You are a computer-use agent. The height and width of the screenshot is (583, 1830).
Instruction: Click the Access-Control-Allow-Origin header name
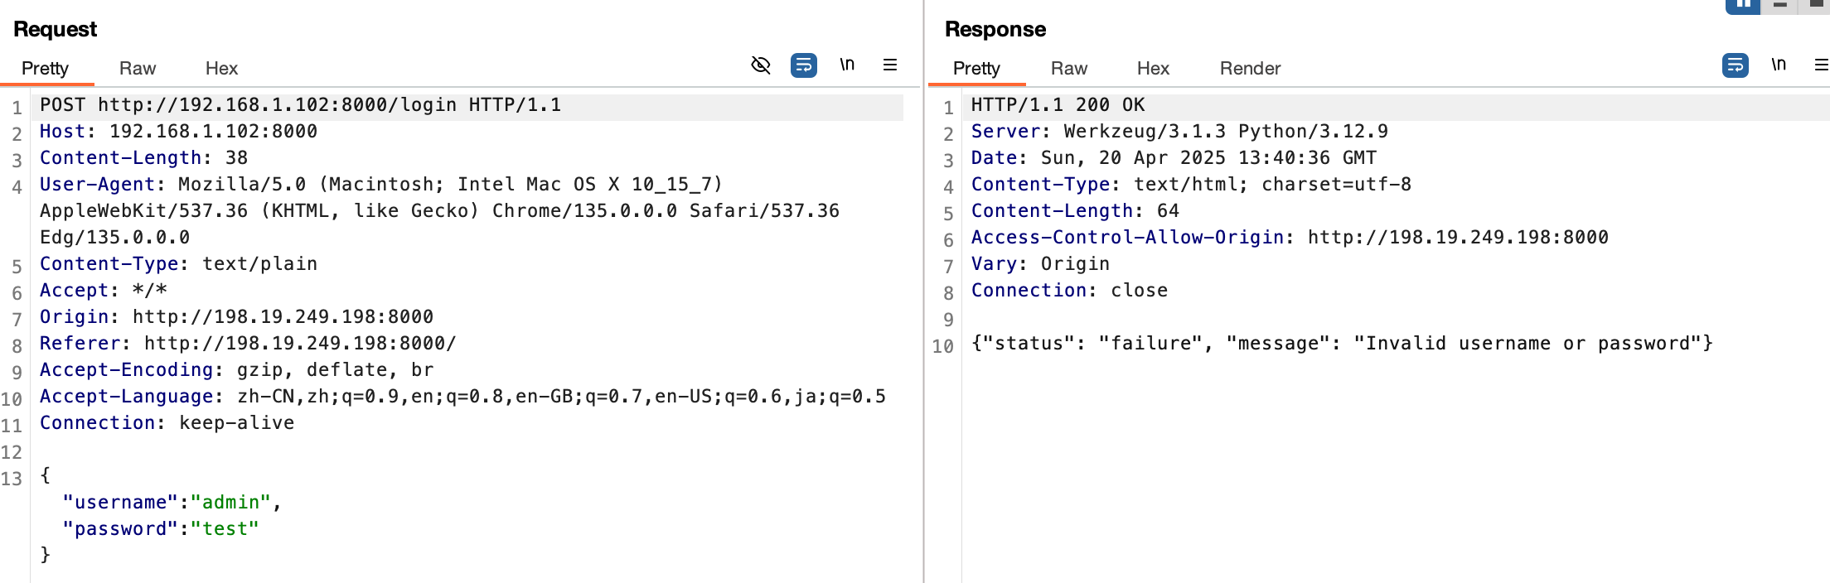click(x=1127, y=238)
